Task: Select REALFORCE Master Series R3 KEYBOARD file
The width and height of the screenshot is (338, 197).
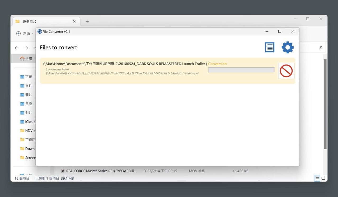Action: click(101, 171)
